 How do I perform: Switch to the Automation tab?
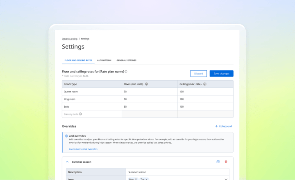[x=104, y=60]
